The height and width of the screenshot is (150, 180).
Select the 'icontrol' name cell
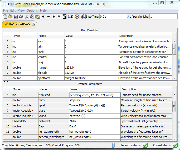51,57
